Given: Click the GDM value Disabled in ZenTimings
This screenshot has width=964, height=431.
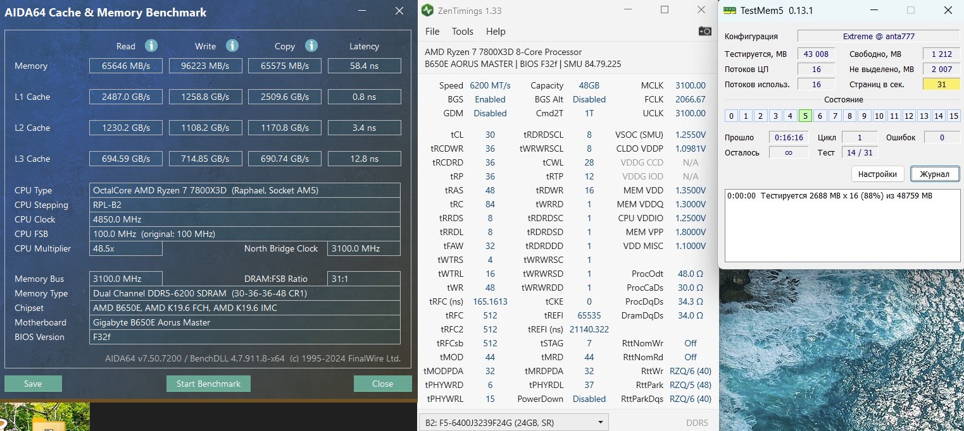Looking at the screenshot, I should pyautogui.click(x=490, y=113).
